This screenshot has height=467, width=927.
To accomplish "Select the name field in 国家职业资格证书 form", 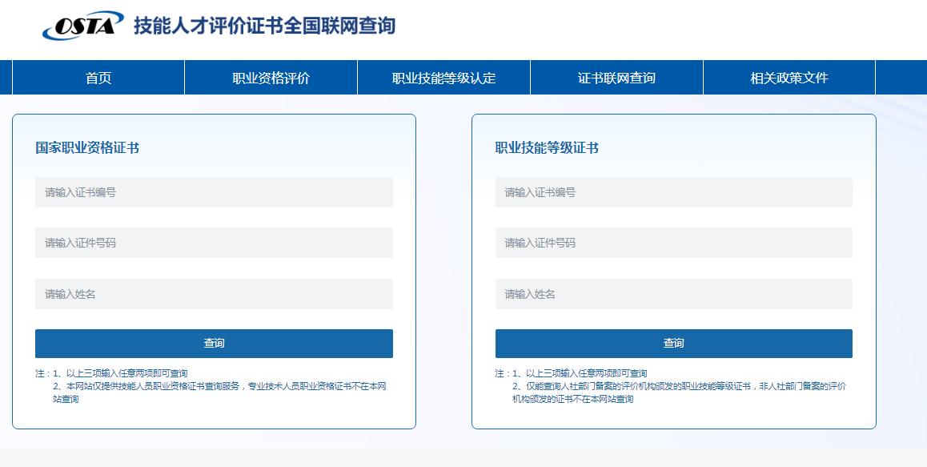I will click(x=214, y=294).
